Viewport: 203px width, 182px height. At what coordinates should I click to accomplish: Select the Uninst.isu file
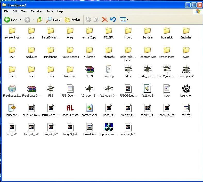pyautogui.click(x=89, y=130)
